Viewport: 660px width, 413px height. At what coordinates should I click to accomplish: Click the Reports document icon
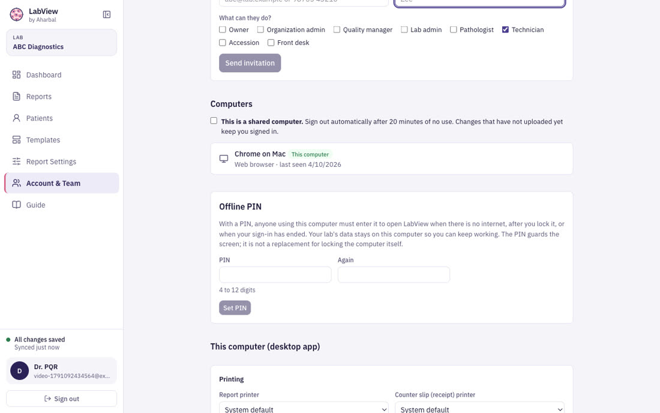(x=16, y=97)
